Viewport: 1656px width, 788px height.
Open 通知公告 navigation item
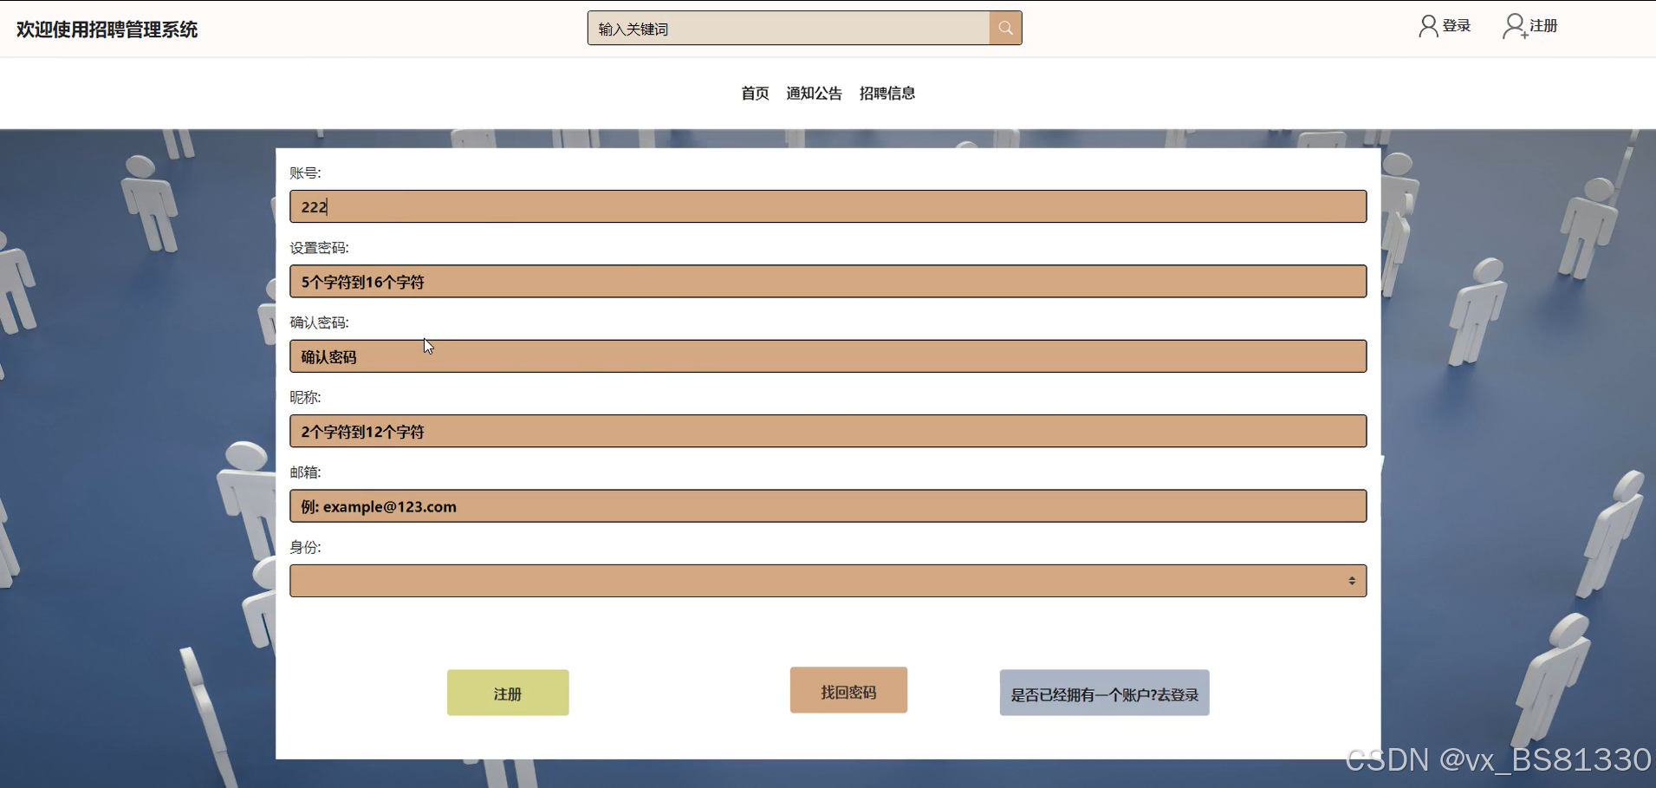click(x=814, y=93)
